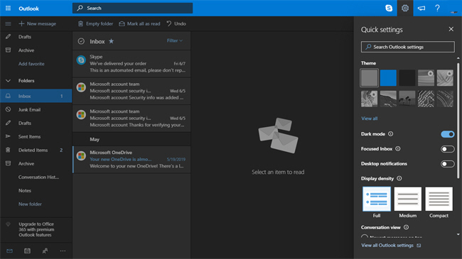Open the help question mark icon
Screen dimensions: 462x259
click(x=437, y=9)
